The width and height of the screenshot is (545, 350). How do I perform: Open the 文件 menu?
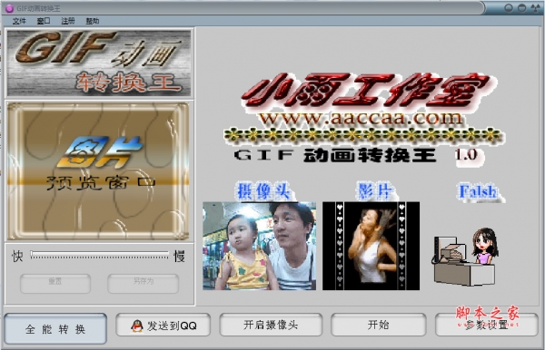(19, 21)
